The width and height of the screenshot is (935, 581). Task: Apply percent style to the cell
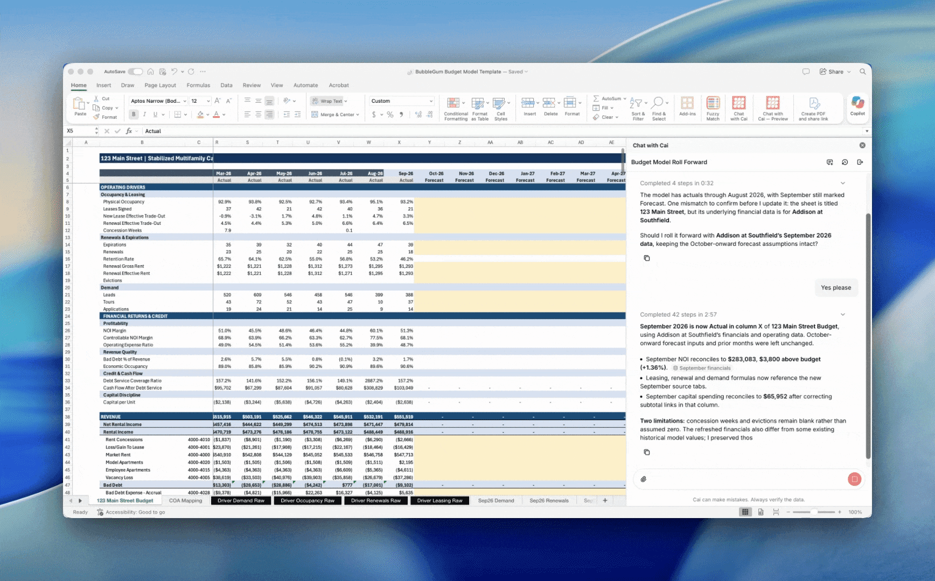tap(390, 115)
